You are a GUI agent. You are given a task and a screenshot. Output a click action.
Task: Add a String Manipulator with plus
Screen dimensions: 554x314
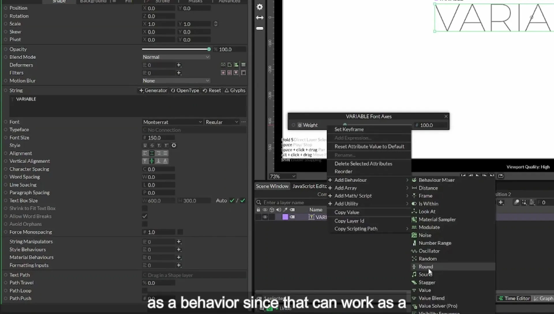point(179,242)
